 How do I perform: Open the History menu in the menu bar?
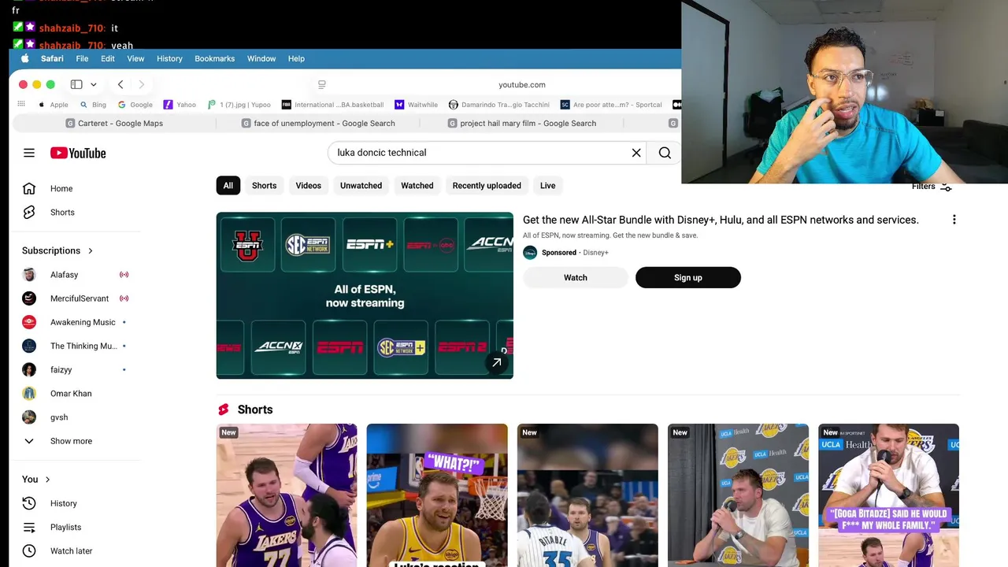pos(169,58)
